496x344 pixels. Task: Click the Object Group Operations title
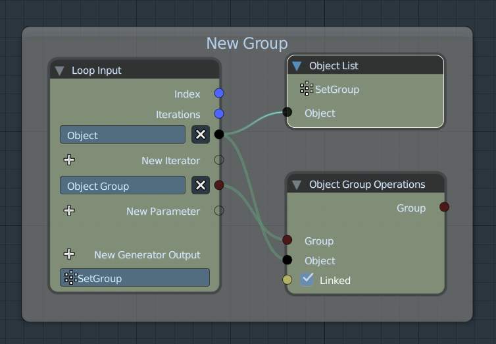tap(367, 185)
